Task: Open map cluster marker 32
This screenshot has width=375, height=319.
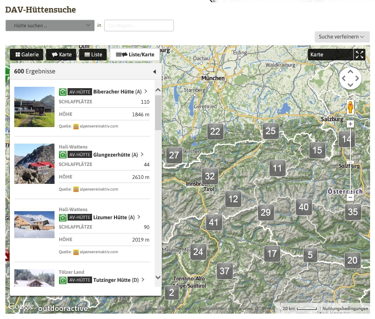Action: (x=210, y=176)
